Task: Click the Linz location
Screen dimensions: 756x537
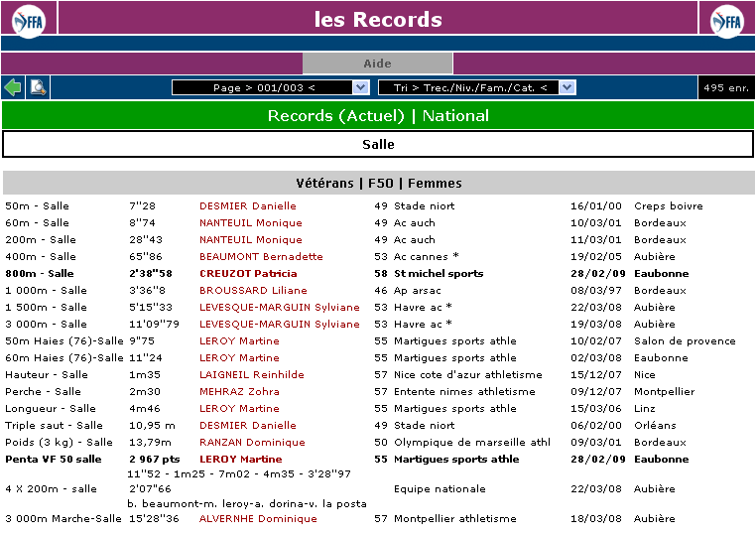Action: pos(644,409)
